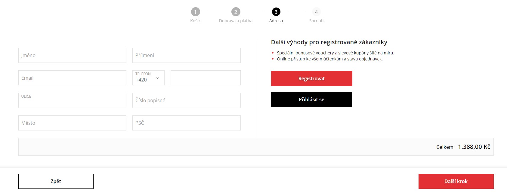The image size is (507, 193).
Task: Click the PSČ postal code field
Action: [186, 123]
